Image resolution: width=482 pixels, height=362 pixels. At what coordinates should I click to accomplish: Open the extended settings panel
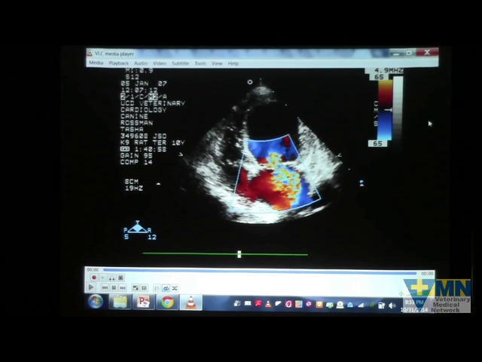143,287
